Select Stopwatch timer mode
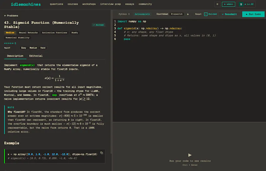This screenshot has height=171, width=266. tap(177, 14)
